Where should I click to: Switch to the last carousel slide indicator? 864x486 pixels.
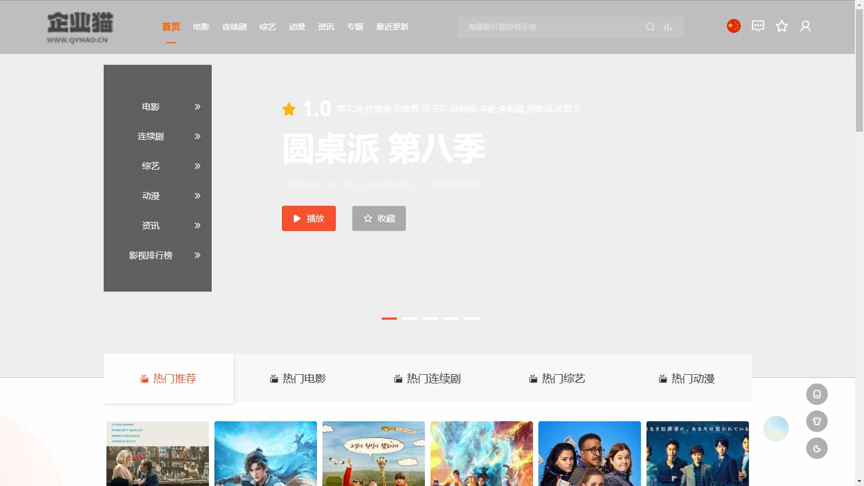point(471,319)
